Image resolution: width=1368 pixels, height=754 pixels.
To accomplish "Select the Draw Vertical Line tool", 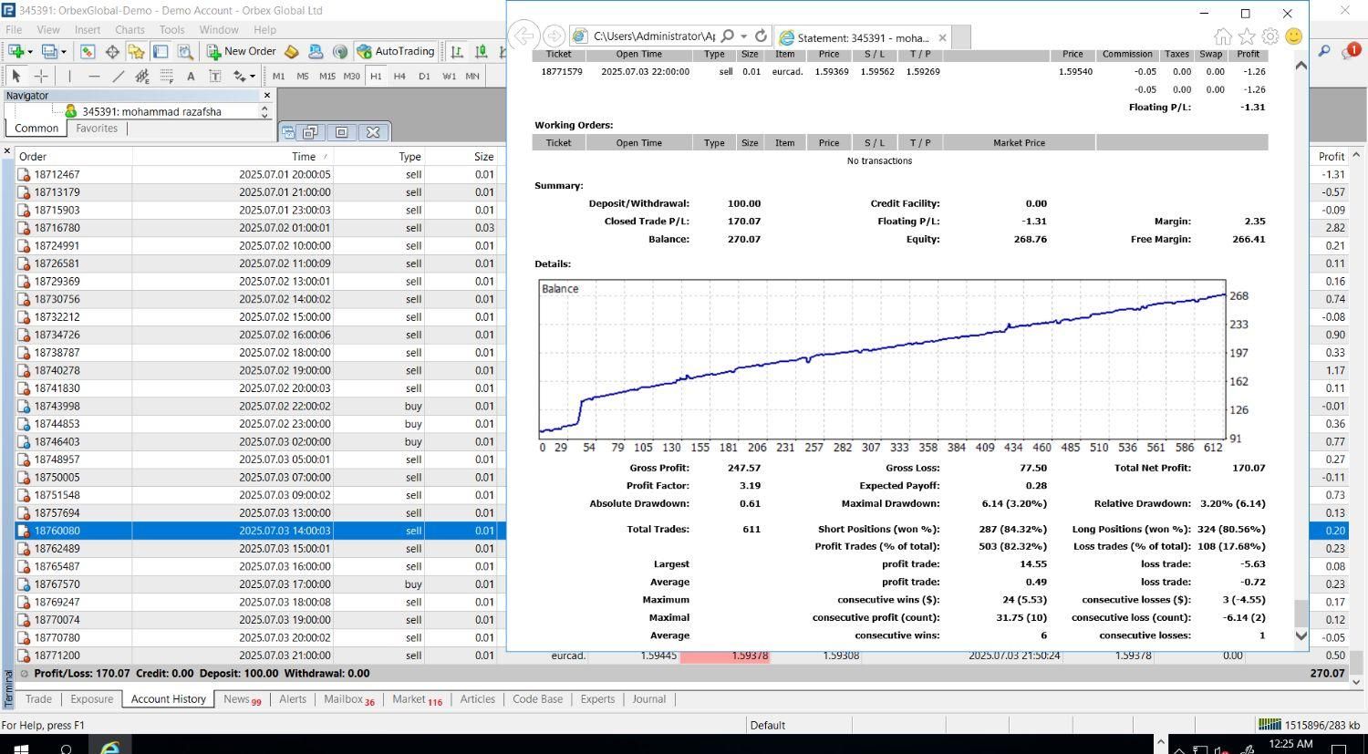I will (69, 77).
